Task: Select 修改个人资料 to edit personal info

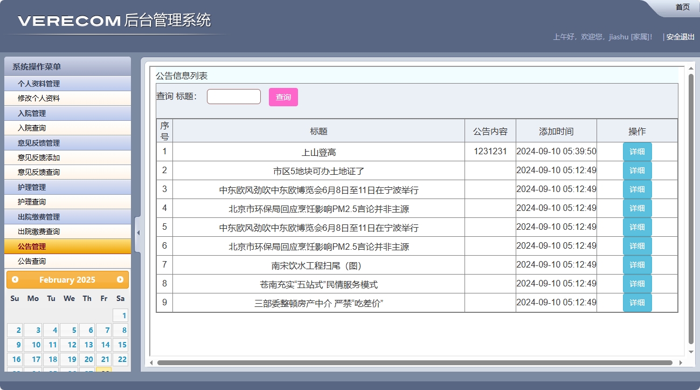Action: point(67,98)
